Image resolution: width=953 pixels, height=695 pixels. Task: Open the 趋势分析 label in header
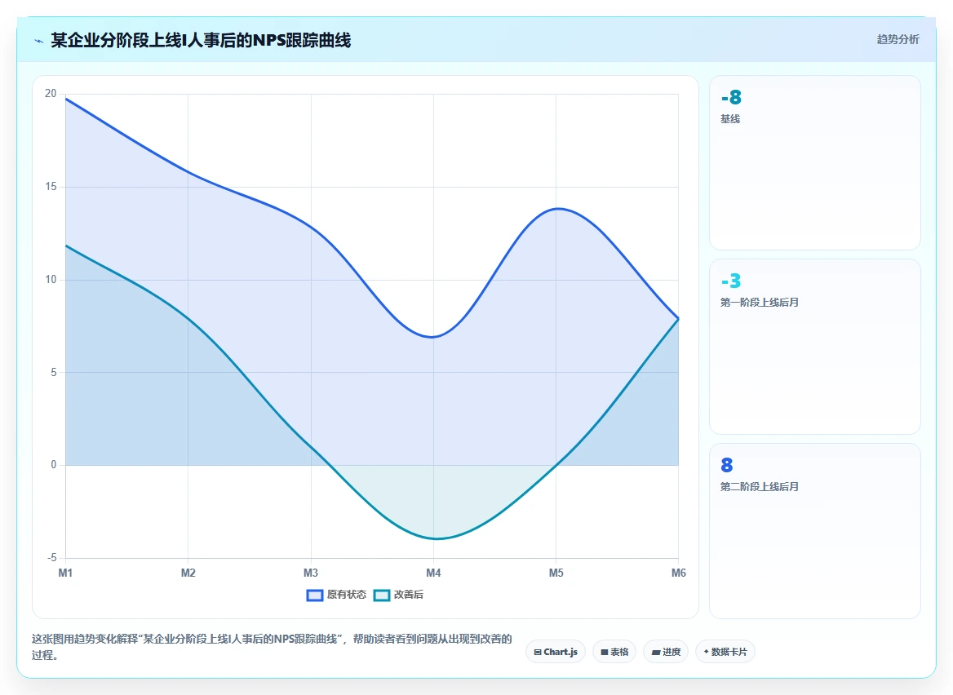pyautogui.click(x=898, y=39)
